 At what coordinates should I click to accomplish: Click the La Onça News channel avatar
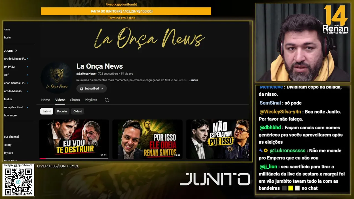[57, 78]
